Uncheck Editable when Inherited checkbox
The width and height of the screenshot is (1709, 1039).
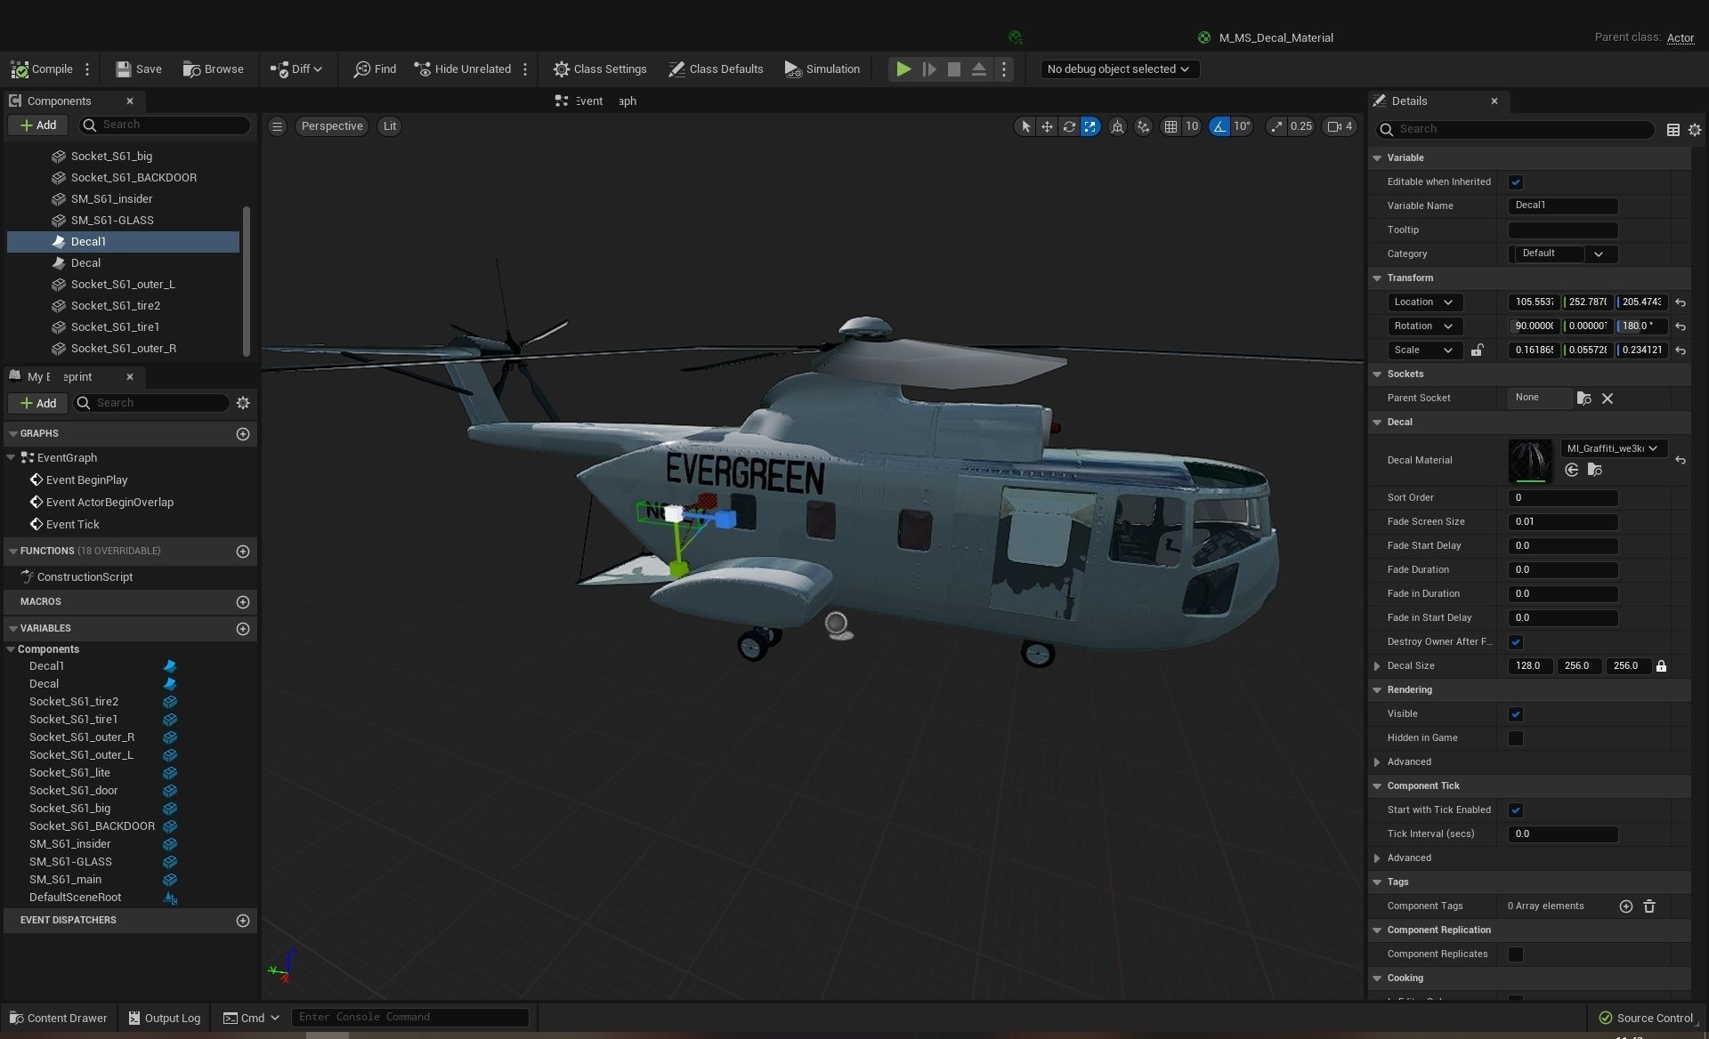point(1515,182)
